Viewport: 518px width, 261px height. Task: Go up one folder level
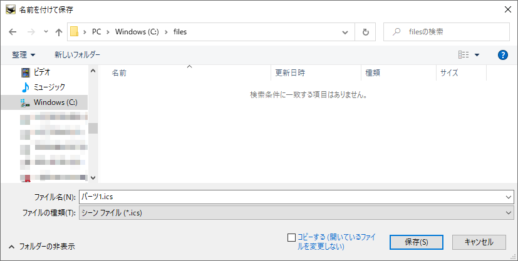(x=59, y=32)
